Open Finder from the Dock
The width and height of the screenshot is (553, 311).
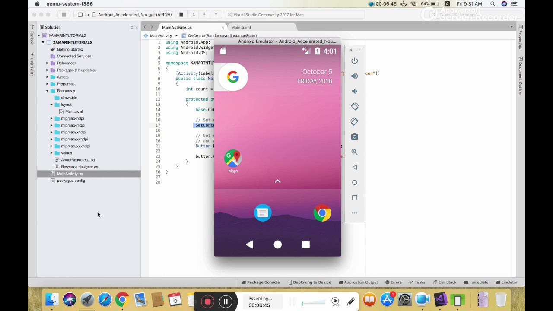pos(52,299)
